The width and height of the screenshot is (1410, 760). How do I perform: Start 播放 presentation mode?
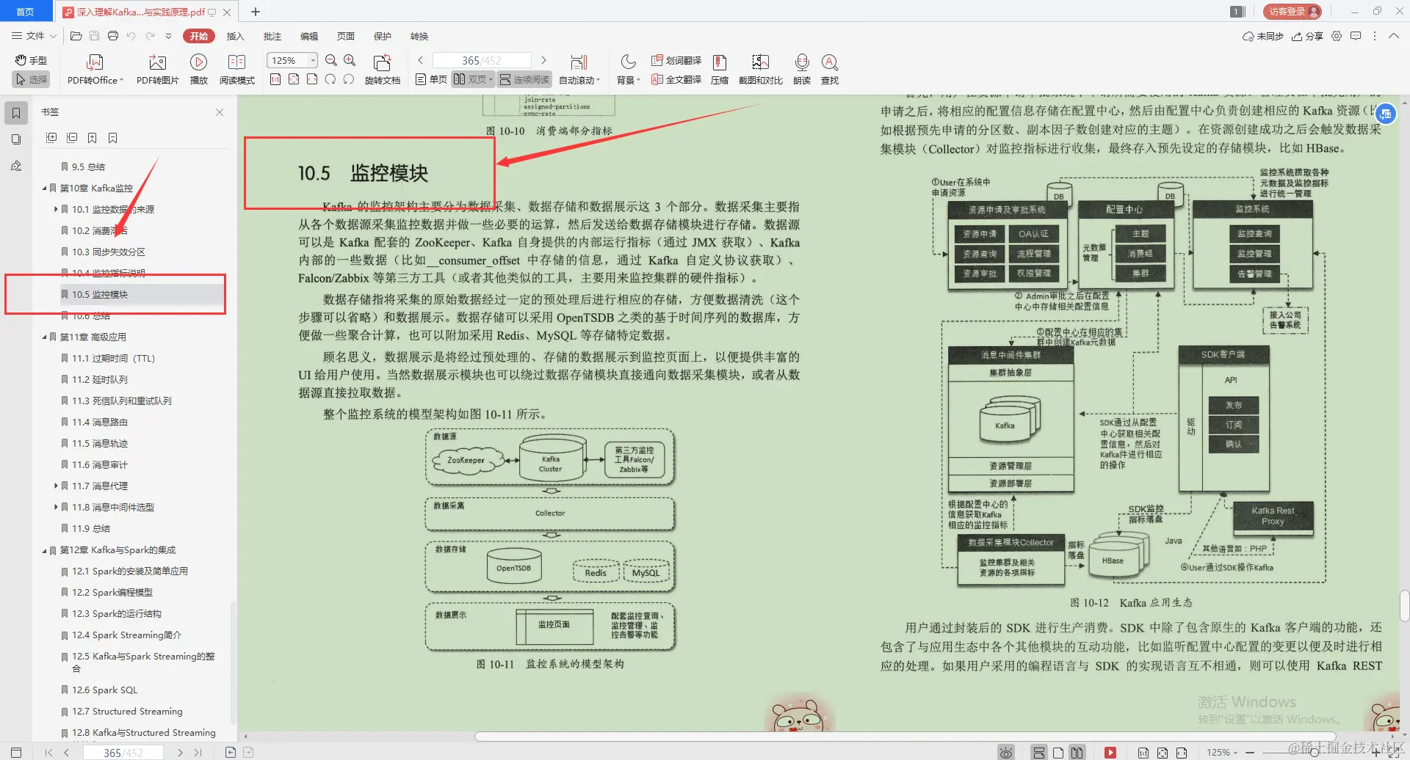[198, 68]
